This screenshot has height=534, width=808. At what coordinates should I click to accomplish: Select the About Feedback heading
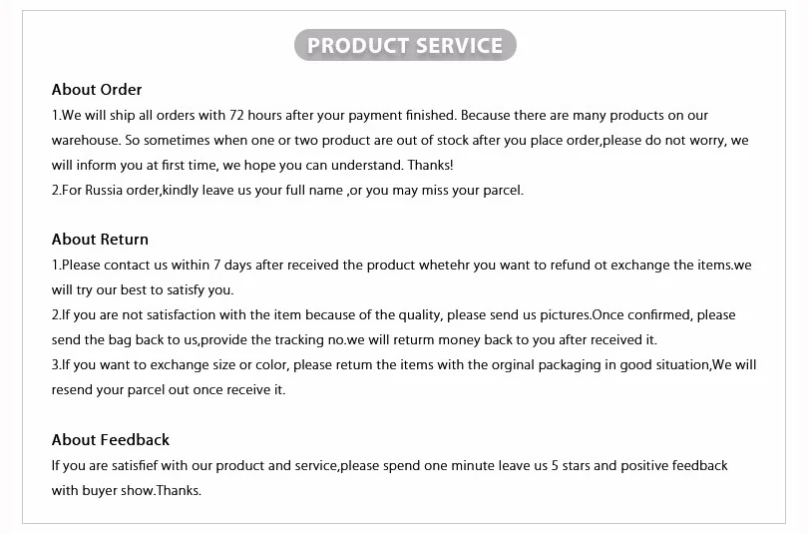click(x=111, y=439)
